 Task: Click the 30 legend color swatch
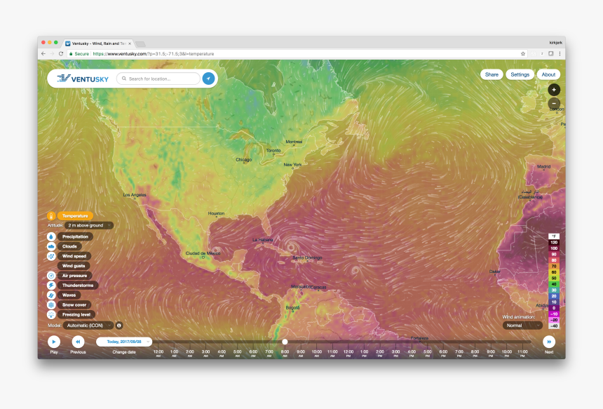[x=554, y=290]
